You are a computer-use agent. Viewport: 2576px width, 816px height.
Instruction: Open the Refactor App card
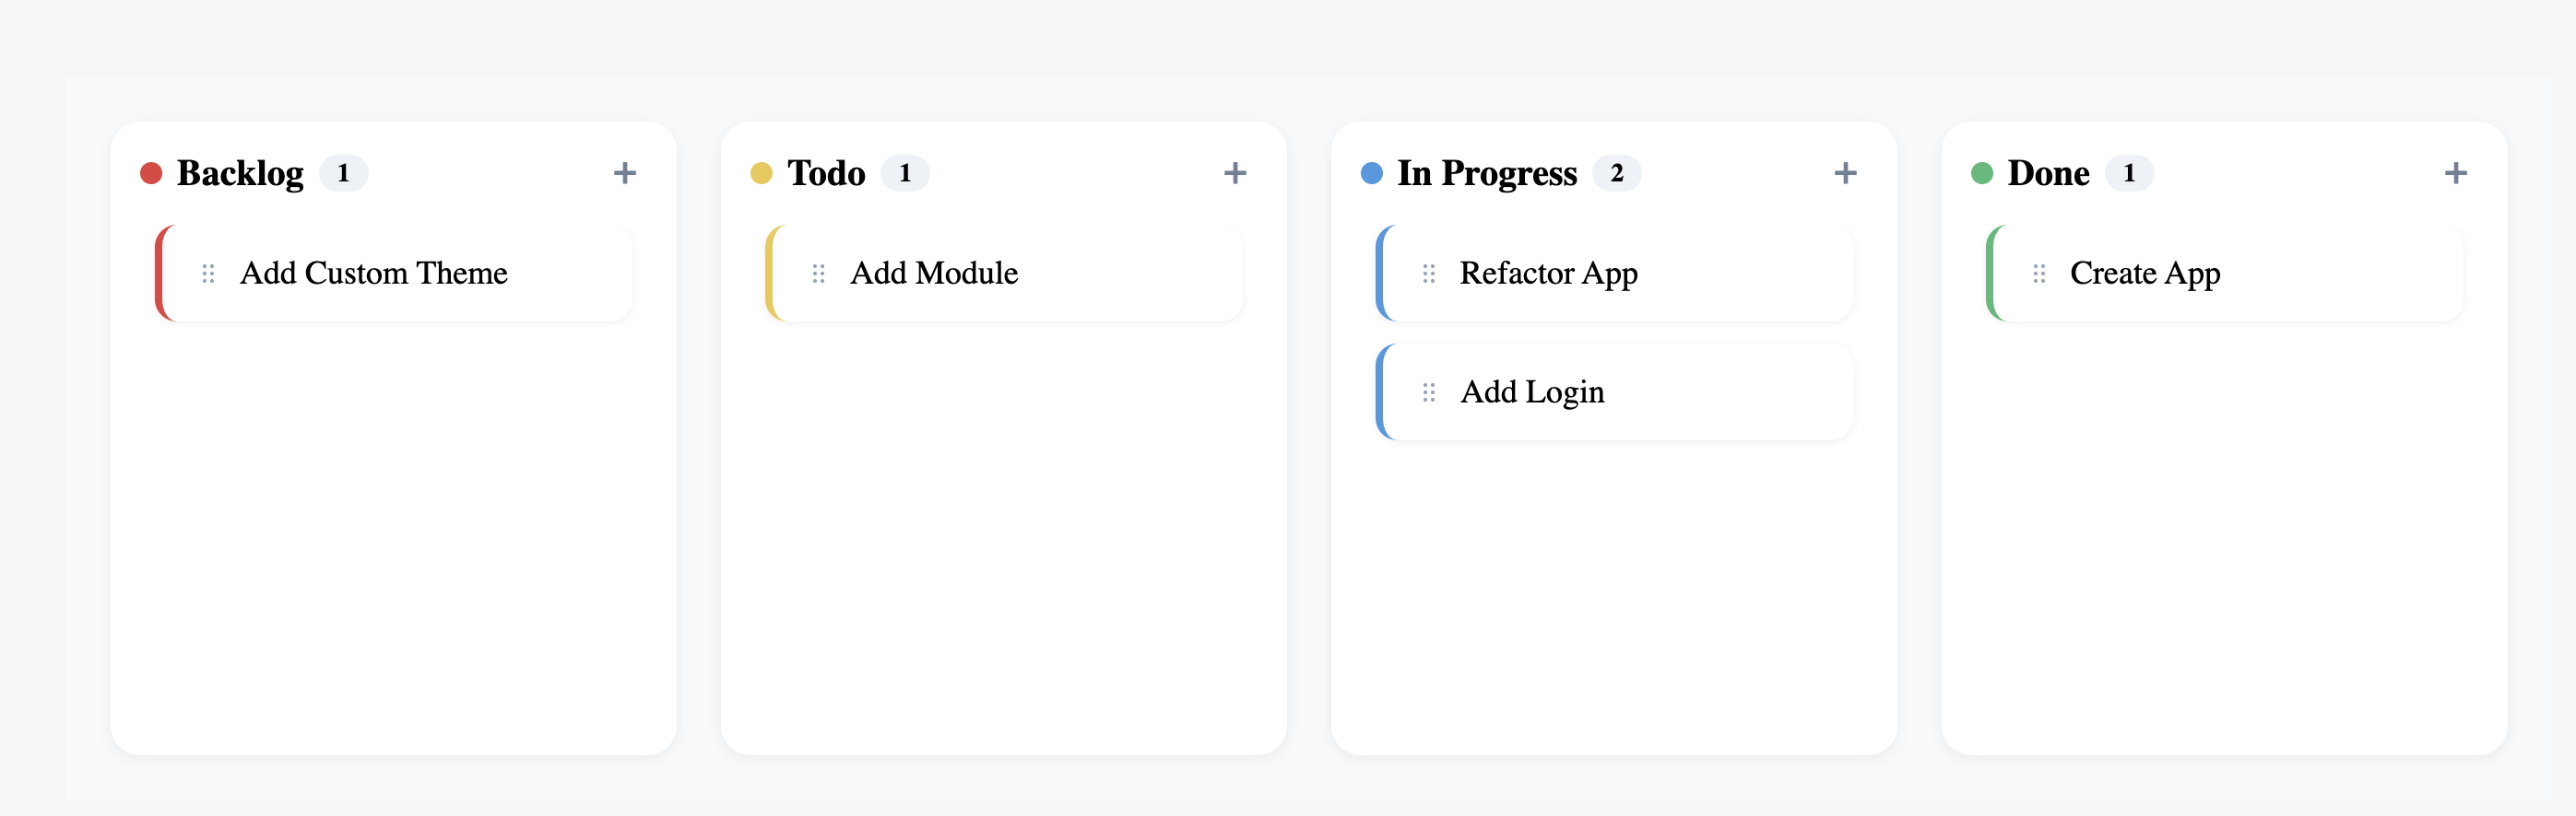(1615, 273)
